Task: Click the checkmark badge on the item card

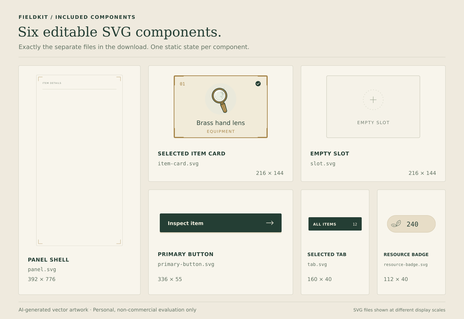Action: click(258, 84)
